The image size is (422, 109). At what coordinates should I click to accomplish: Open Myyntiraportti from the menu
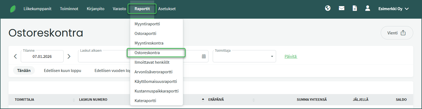tap(147, 24)
